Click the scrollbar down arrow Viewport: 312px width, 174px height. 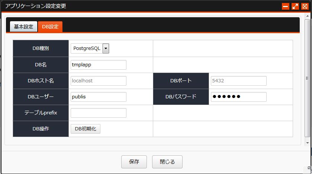click(308, 143)
